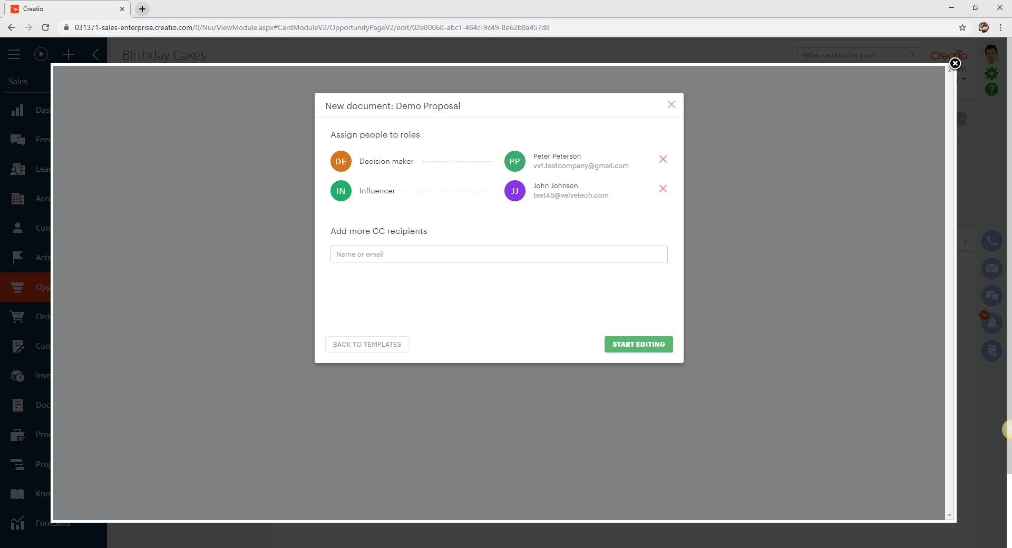The width and height of the screenshot is (1012, 548).
Task: Collapse the left sidebar with chevron
Action: coord(95,54)
